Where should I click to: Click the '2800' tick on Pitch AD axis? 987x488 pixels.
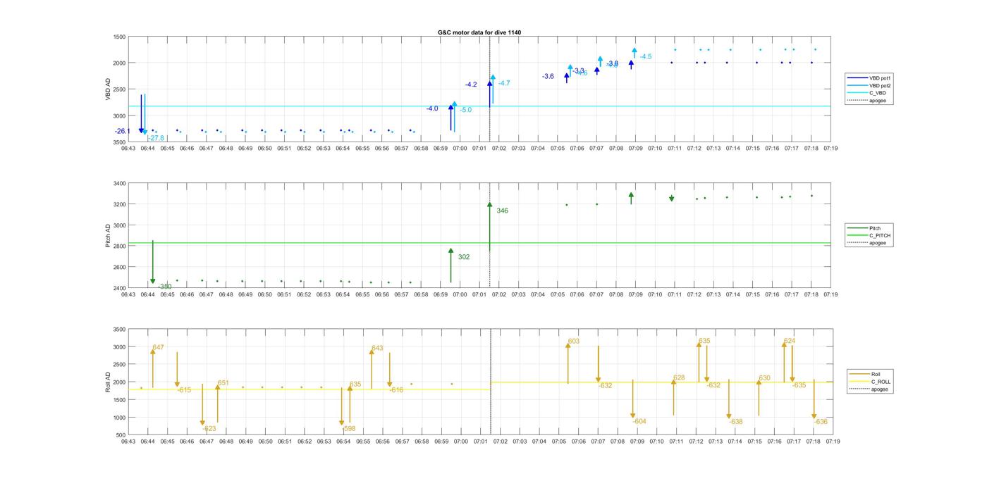click(x=119, y=246)
